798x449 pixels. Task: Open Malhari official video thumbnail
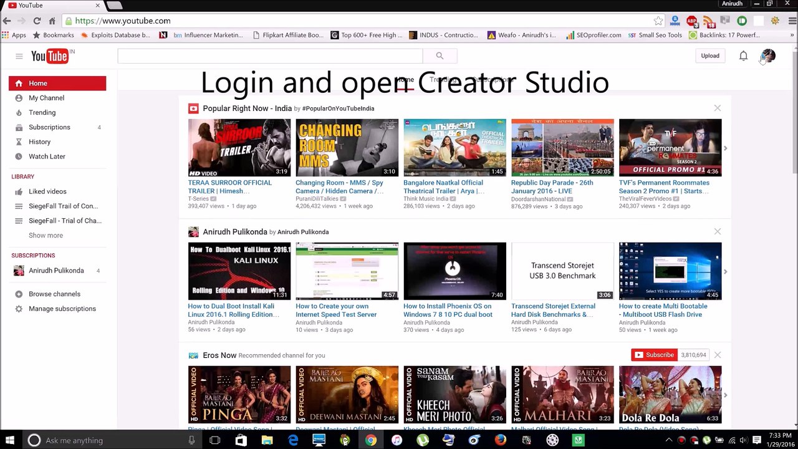562,395
